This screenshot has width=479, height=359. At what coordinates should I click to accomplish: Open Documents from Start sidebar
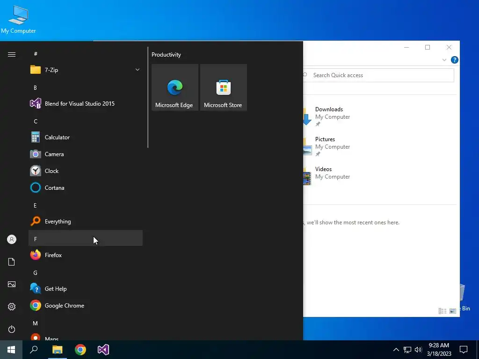click(x=12, y=262)
